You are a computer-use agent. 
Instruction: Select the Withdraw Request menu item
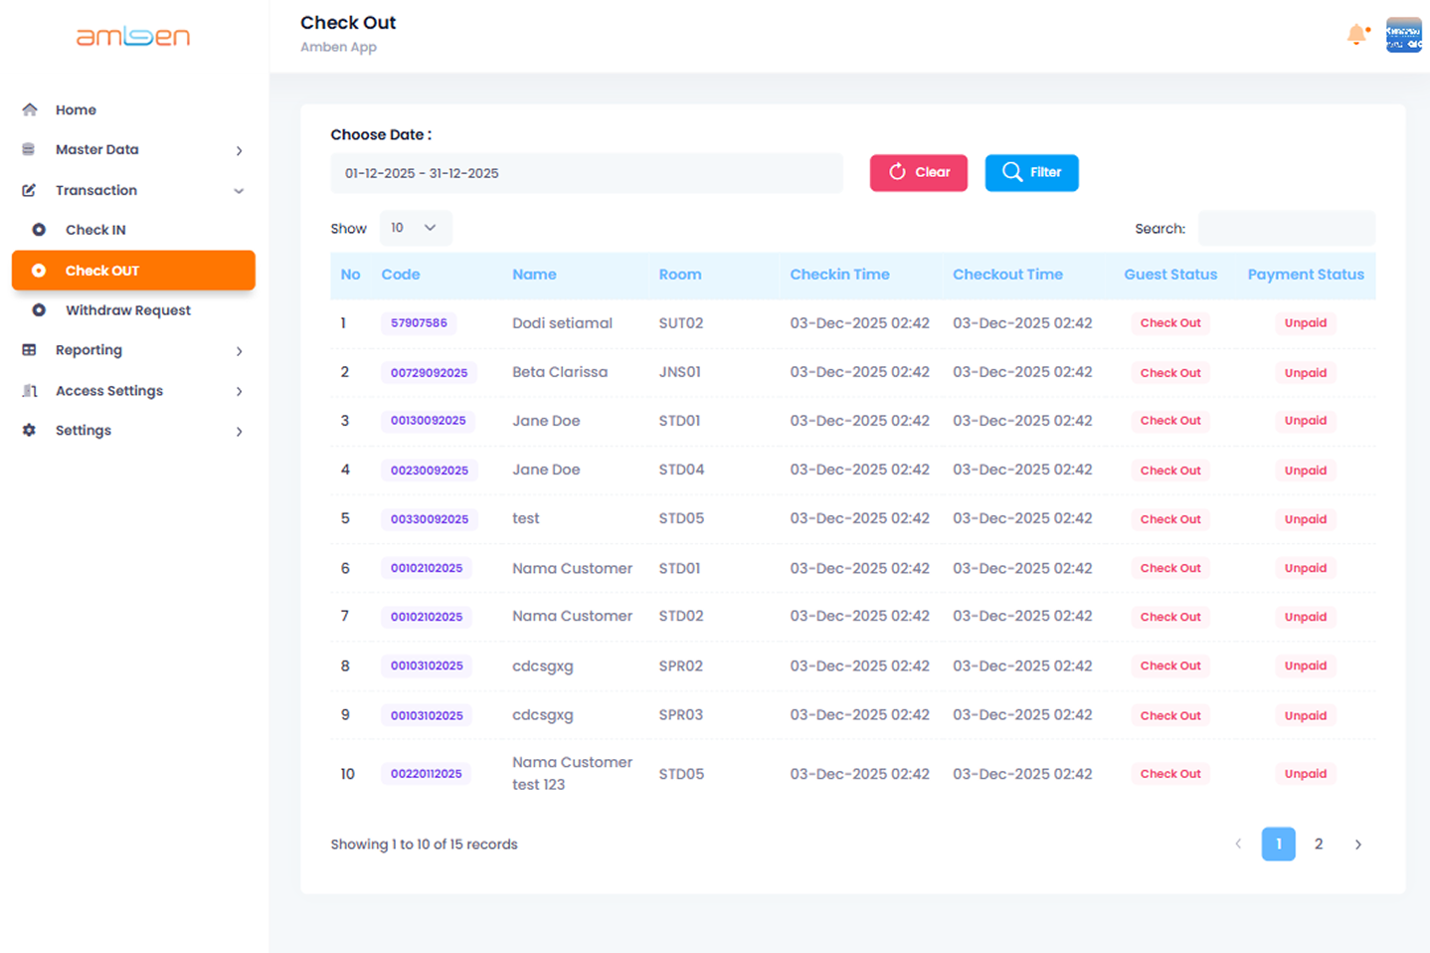coord(127,310)
